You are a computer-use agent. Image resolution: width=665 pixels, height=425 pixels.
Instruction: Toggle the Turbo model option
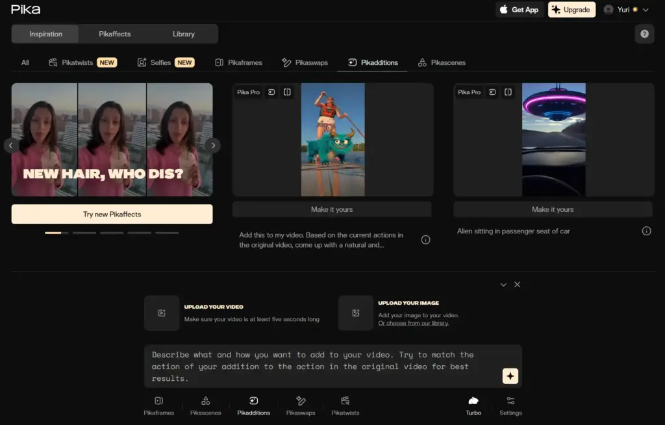click(473, 406)
